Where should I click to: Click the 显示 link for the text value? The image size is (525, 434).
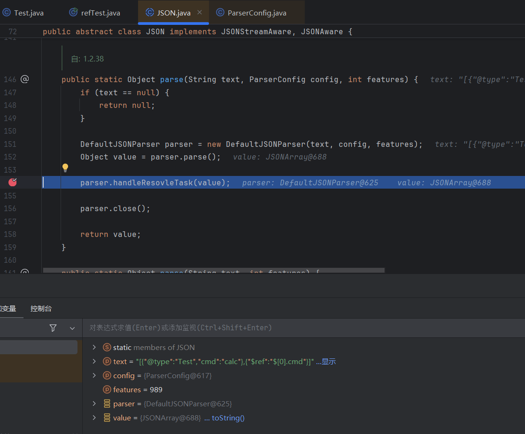click(328, 361)
